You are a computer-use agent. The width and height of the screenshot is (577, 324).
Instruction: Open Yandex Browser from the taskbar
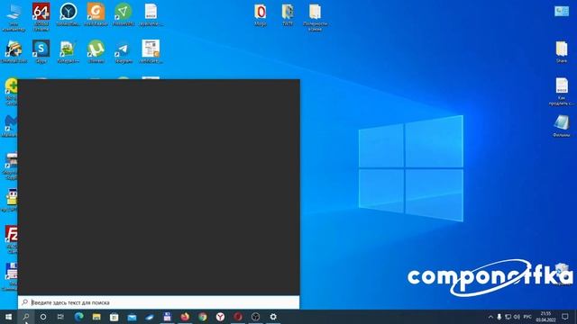[220, 317]
